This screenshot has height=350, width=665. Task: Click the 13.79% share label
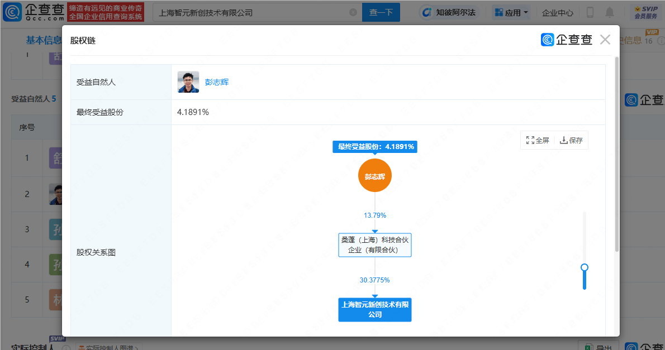(x=375, y=215)
